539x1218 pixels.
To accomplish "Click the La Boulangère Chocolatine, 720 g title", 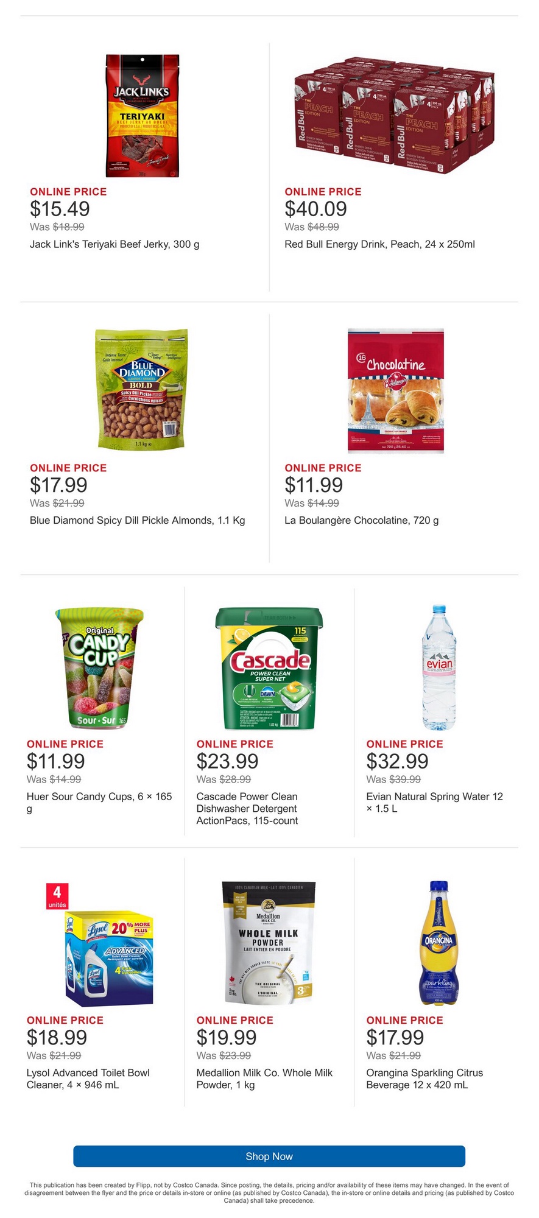I will pyautogui.click(x=361, y=520).
